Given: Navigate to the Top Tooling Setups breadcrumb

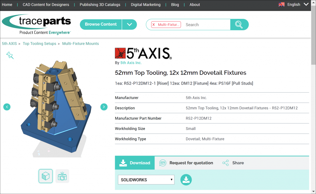Looking at the screenshot, I should [39, 43].
